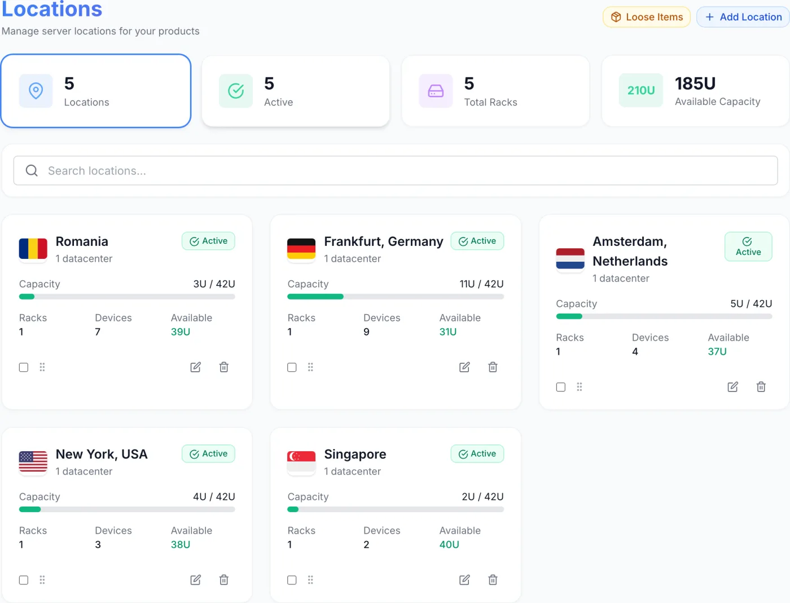The image size is (790, 603).
Task: Click Amsterdam's Active status badge
Action: point(748,247)
